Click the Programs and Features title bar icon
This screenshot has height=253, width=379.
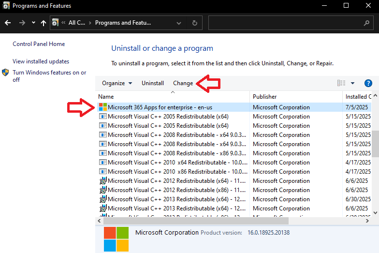tap(6, 5)
